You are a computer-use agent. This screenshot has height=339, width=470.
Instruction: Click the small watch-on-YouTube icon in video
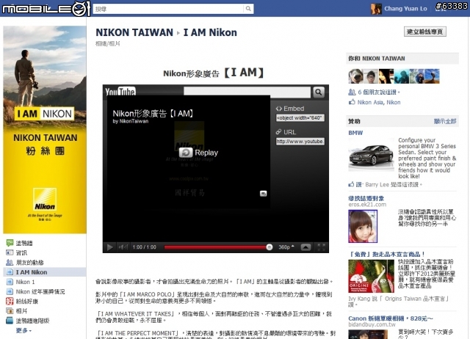pos(263,194)
